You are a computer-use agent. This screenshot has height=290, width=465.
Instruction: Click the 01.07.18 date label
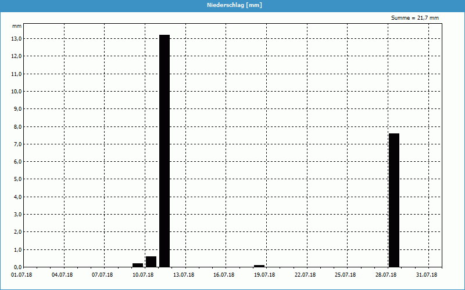pyautogui.click(x=22, y=275)
